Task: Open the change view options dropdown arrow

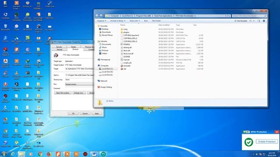Action: [254, 21]
